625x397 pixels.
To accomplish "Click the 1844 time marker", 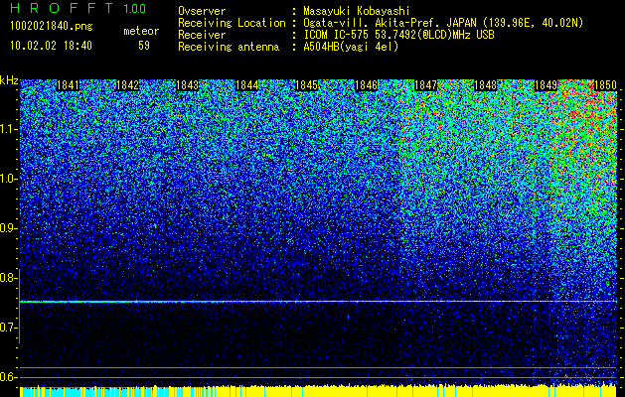I will (x=247, y=85).
